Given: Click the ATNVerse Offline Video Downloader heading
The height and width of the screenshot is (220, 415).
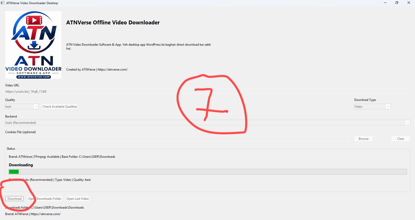Looking at the screenshot, I should (x=113, y=23).
